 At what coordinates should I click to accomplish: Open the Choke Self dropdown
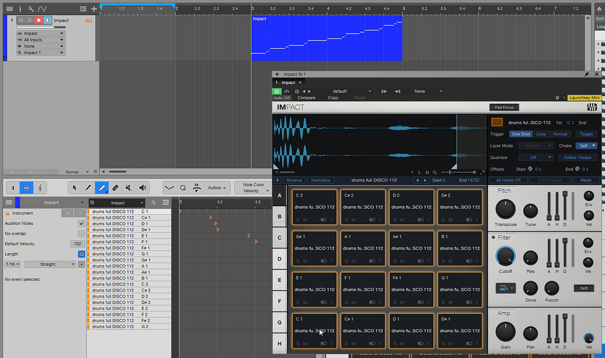pyautogui.click(x=586, y=146)
